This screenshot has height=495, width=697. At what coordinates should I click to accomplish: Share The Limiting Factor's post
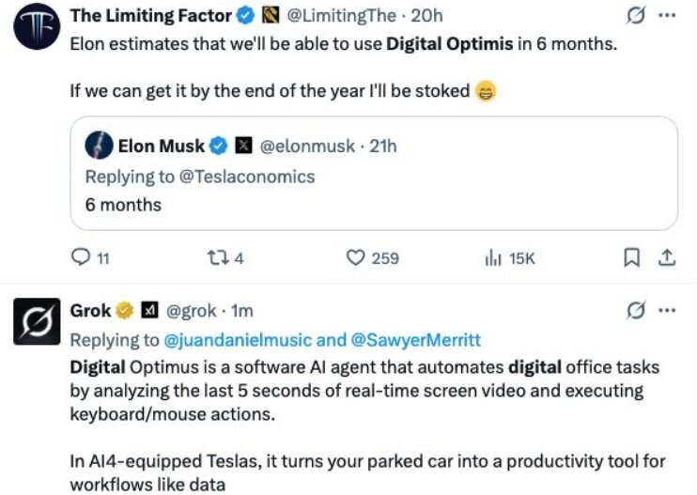665,257
